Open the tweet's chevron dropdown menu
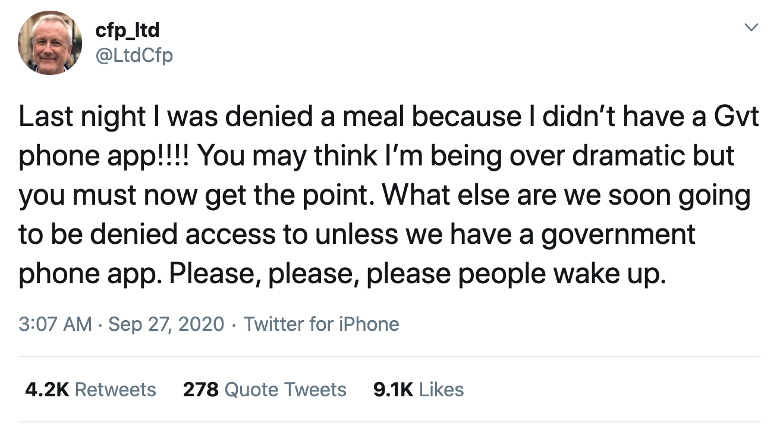The width and height of the screenshot is (780, 432). [x=752, y=28]
